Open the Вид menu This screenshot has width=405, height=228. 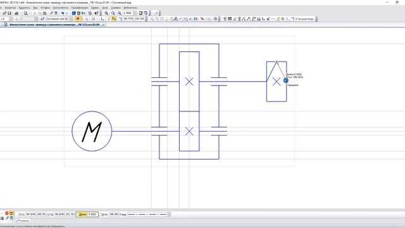pos(35,8)
